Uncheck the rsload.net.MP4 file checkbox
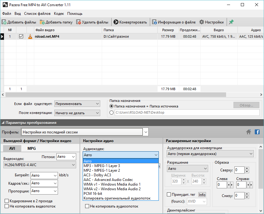The image size is (264, 214). click(21, 36)
